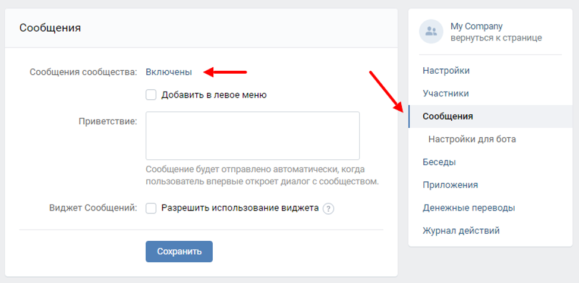
Task: Follow the вернуться к странице link
Action: (x=496, y=37)
